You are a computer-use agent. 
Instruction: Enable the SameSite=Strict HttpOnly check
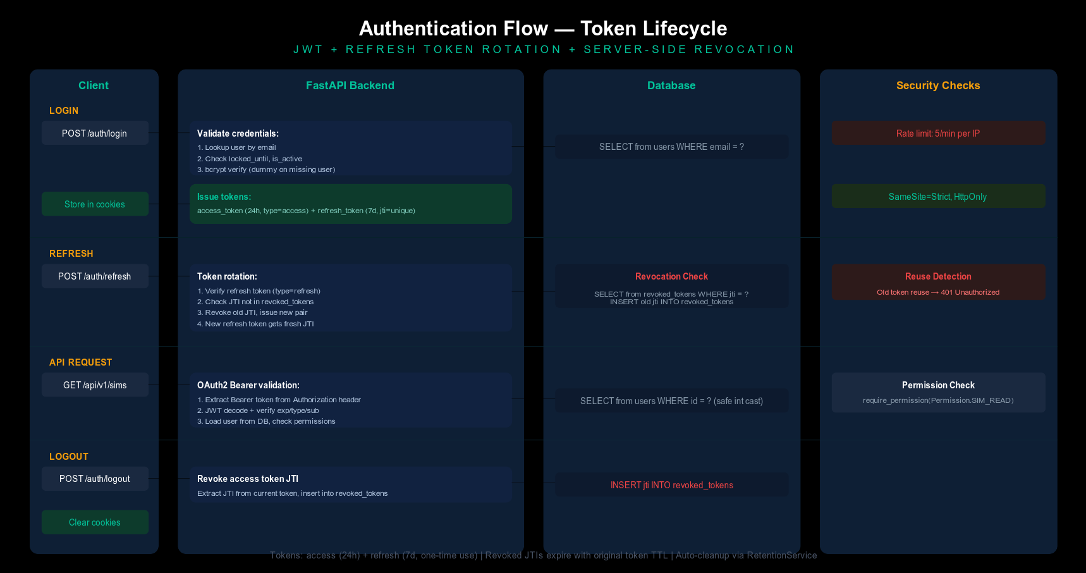click(x=938, y=196)
